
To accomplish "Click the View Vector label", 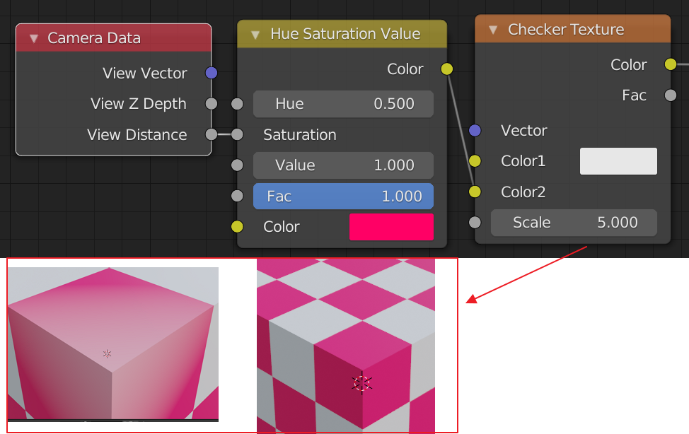I will 144,73.
